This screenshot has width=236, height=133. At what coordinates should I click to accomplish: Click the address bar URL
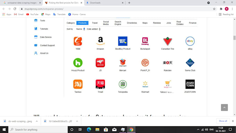(x=44, y=9)
